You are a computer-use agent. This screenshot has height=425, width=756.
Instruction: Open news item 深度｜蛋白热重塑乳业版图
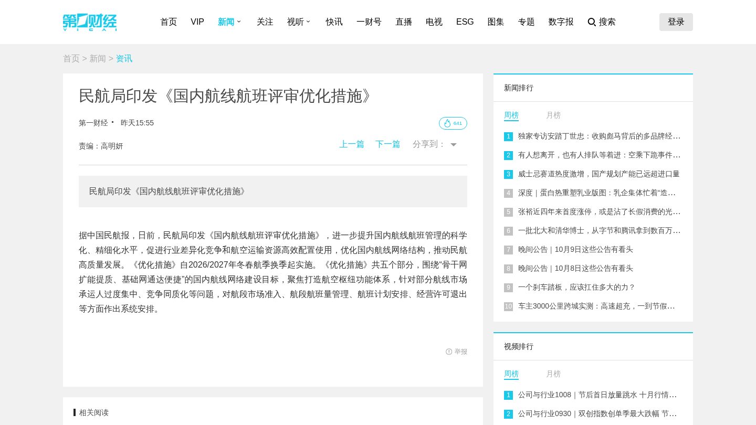pyautogui.click(x=597, y=193)
